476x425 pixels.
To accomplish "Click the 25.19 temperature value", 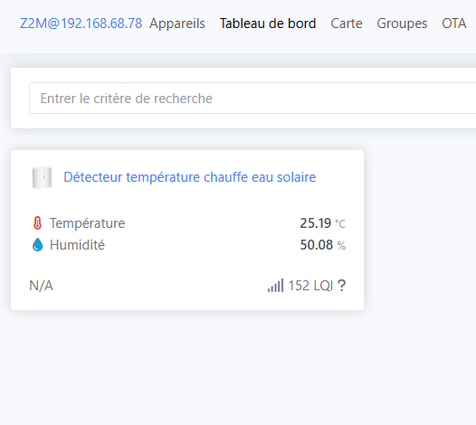I will (x=316, y=223).
